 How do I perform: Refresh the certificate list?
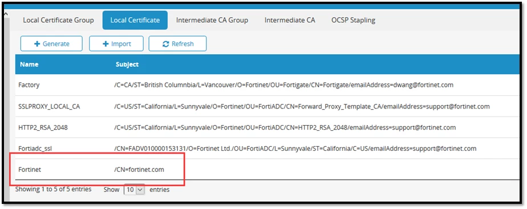[177, 44]
